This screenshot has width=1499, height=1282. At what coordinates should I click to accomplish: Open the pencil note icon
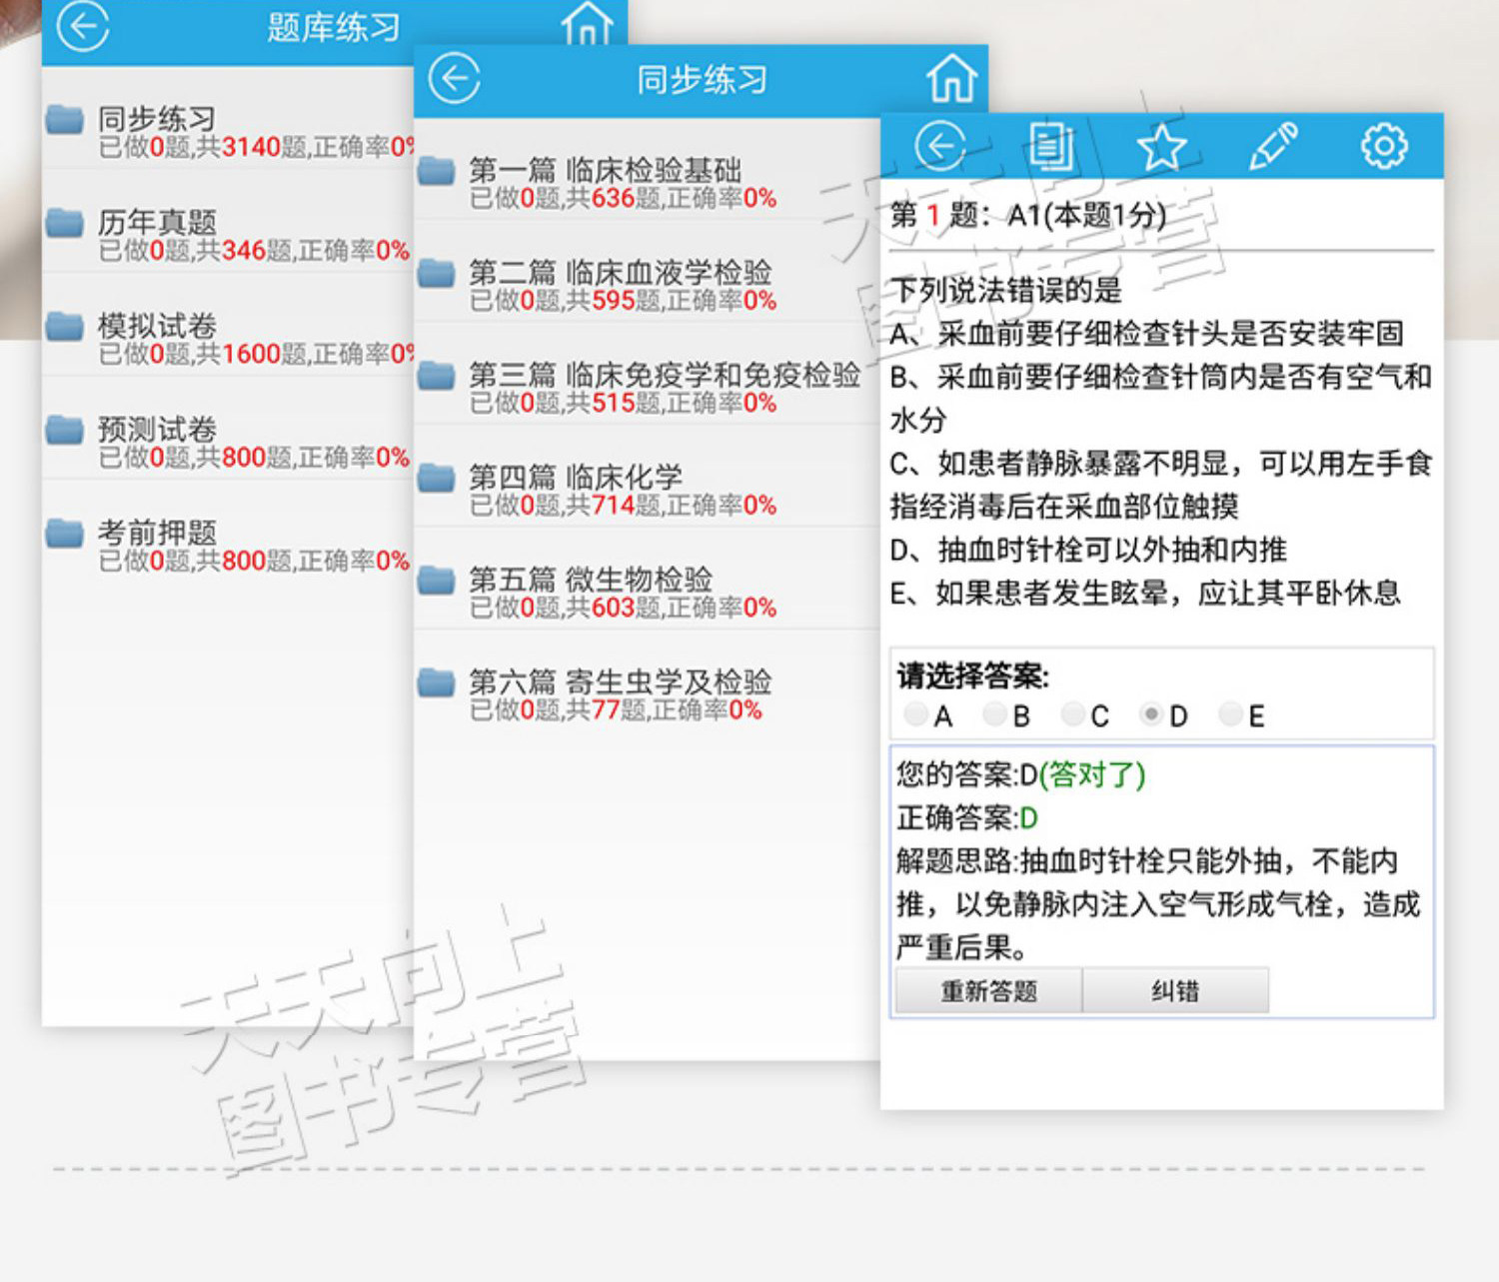coord(1273,146)
